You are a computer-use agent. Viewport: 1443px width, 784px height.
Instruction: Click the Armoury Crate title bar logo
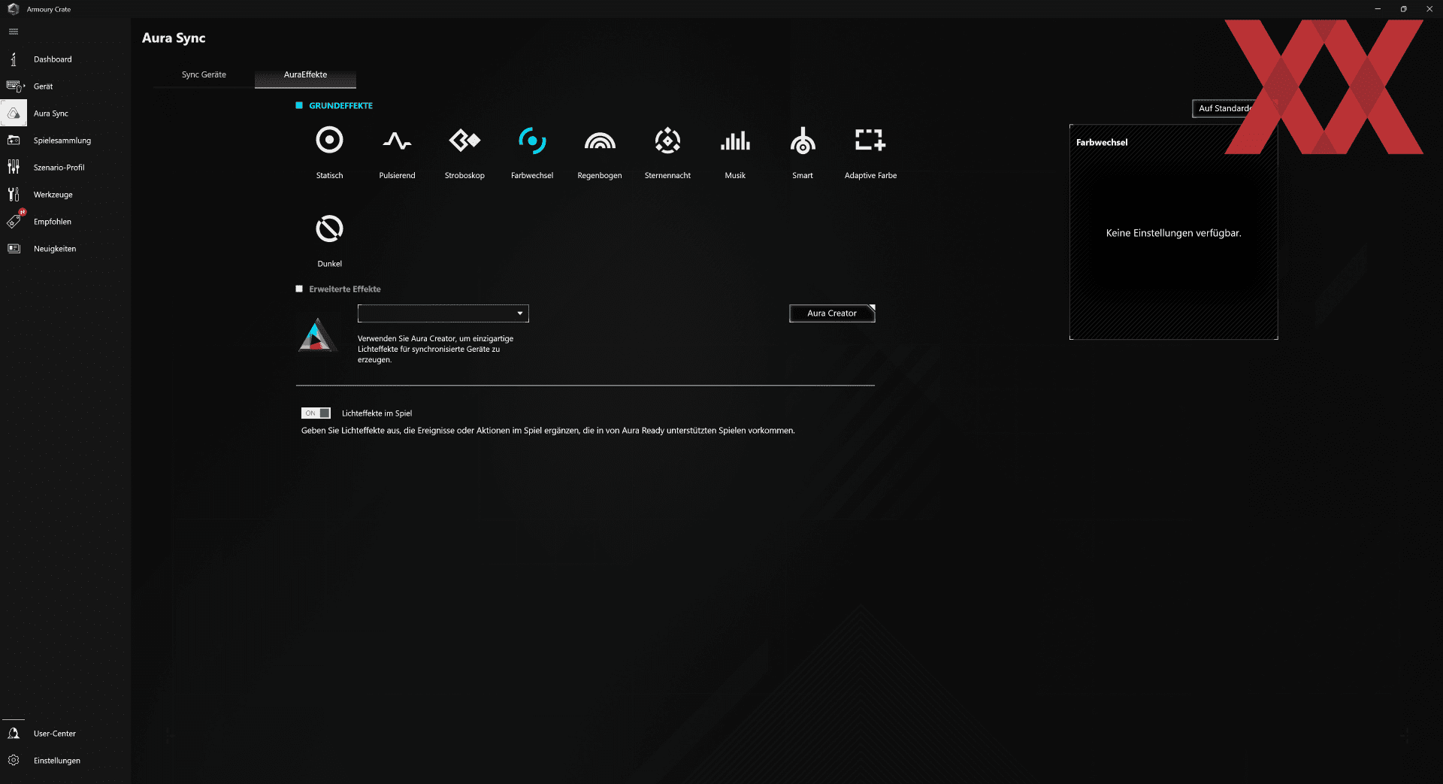point(13,9)
